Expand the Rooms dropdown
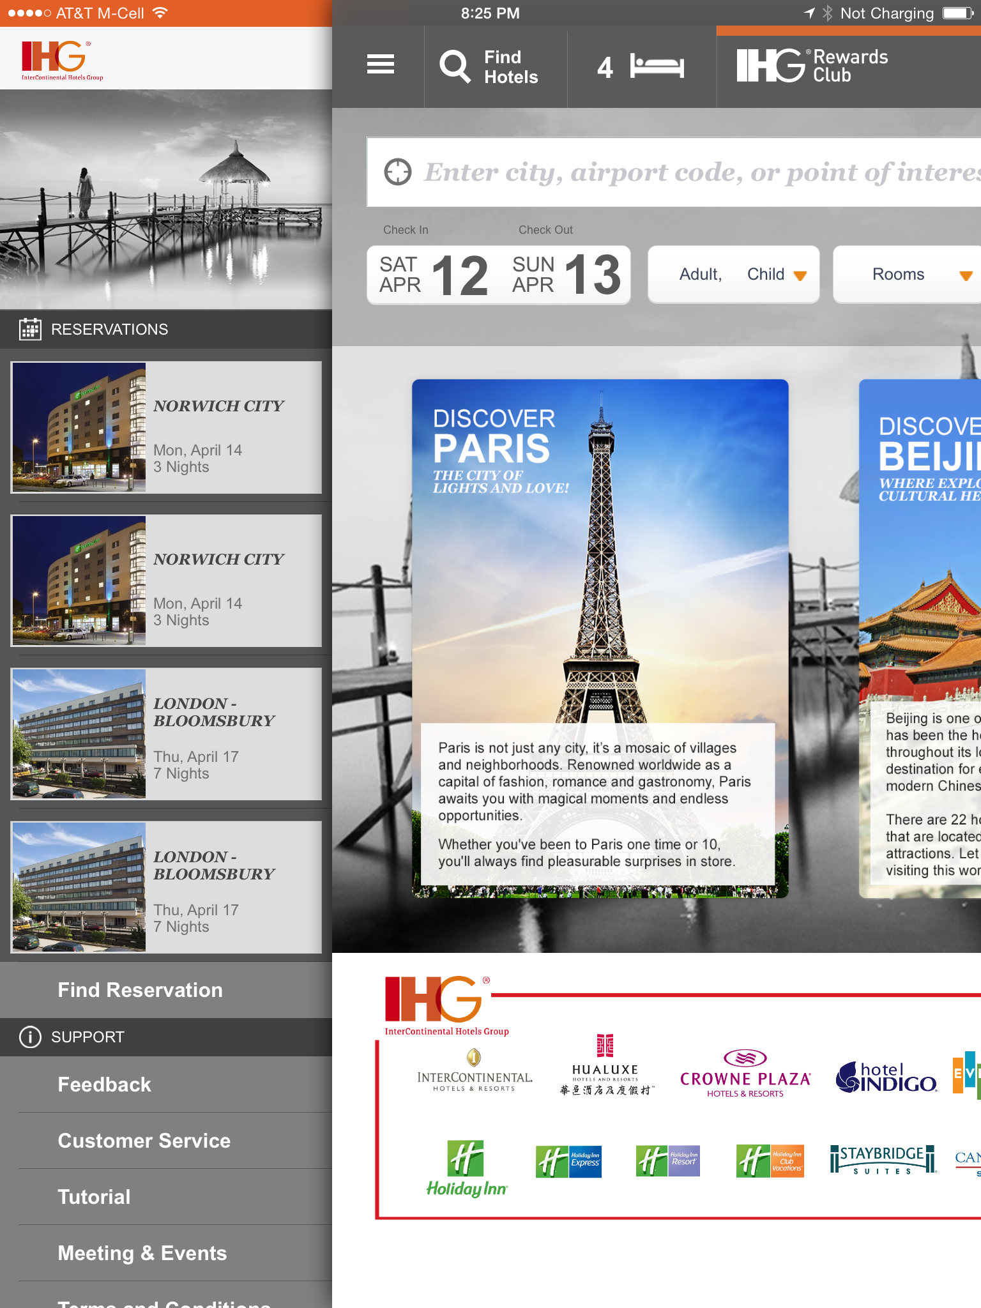 (x=907, y=275)
